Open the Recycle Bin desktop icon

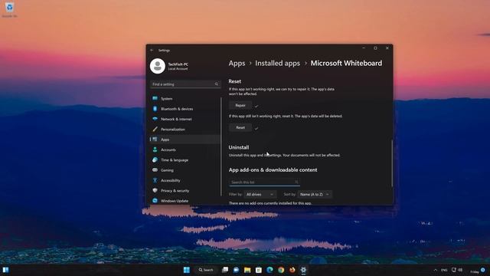[x=10, y=10]
